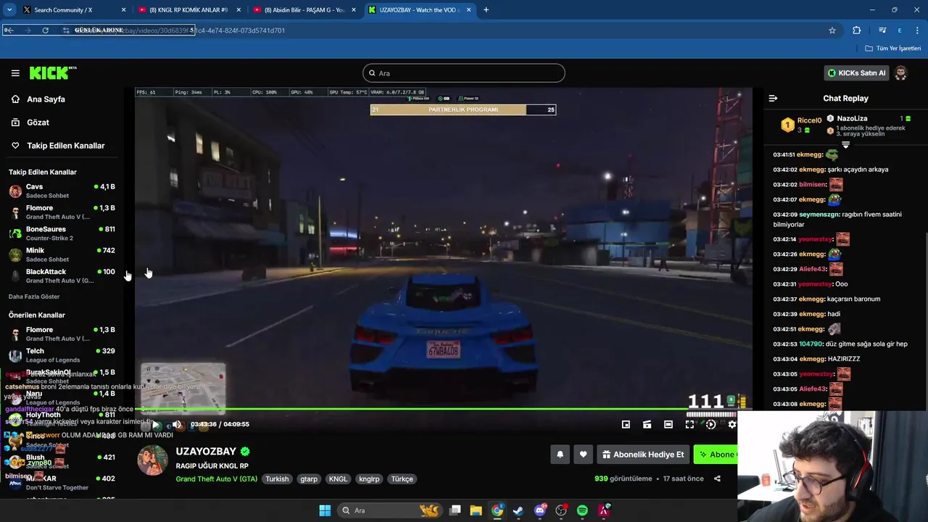Share the video via share icon

pos(717,478)
